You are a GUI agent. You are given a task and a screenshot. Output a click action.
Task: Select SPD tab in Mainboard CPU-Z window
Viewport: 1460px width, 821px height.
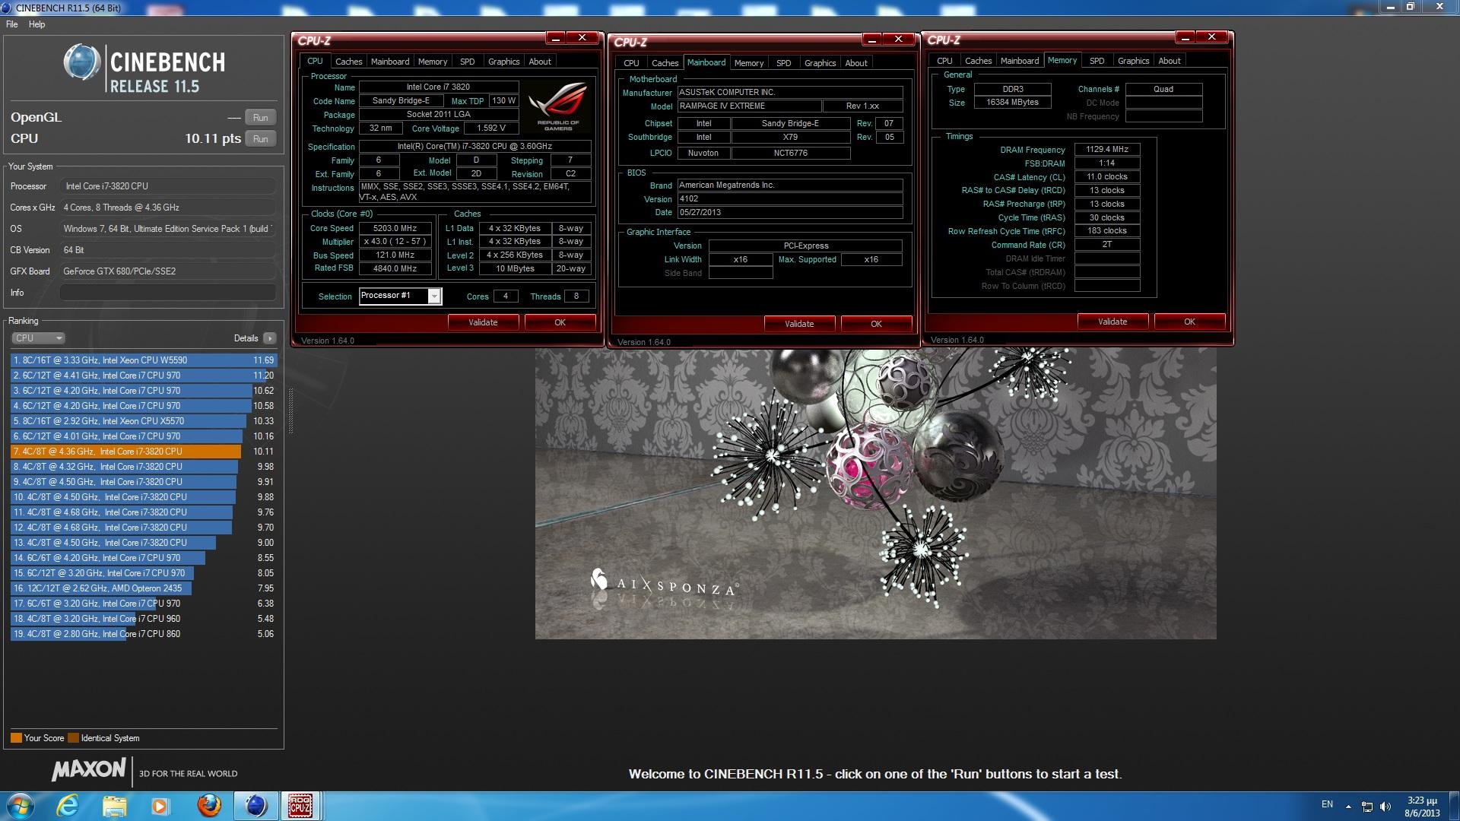click(x=784, y=63)
